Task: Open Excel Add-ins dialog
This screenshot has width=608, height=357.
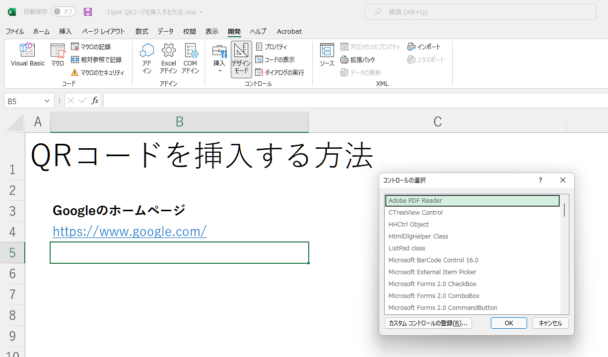Action: pyautogui.click(x=168, y=59)
